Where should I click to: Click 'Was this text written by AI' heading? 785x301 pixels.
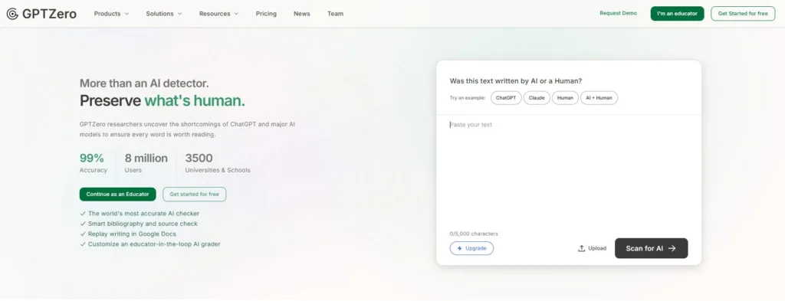[x=516, y=81]
